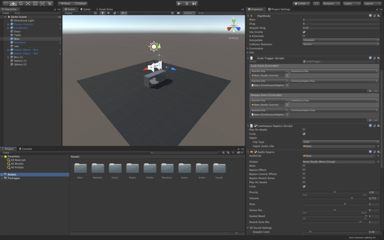
Task: Open the Project Settings tab
Action: pos(279,9)
